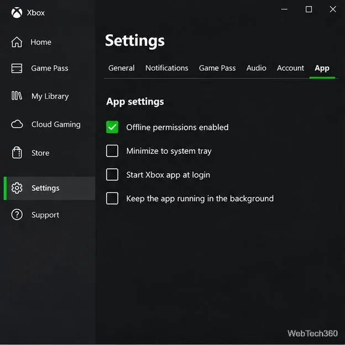Viewport: 345px width, 345px height.
Task: Click 'Keep the app running in the background' text
Action: click(x=200, y=198)
